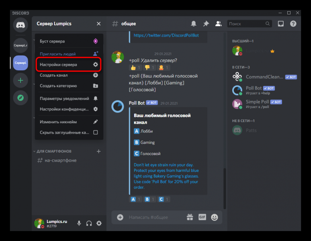311x241 pixels.
Task: Open server discovery compass icon
Action: tap(20, 98)
